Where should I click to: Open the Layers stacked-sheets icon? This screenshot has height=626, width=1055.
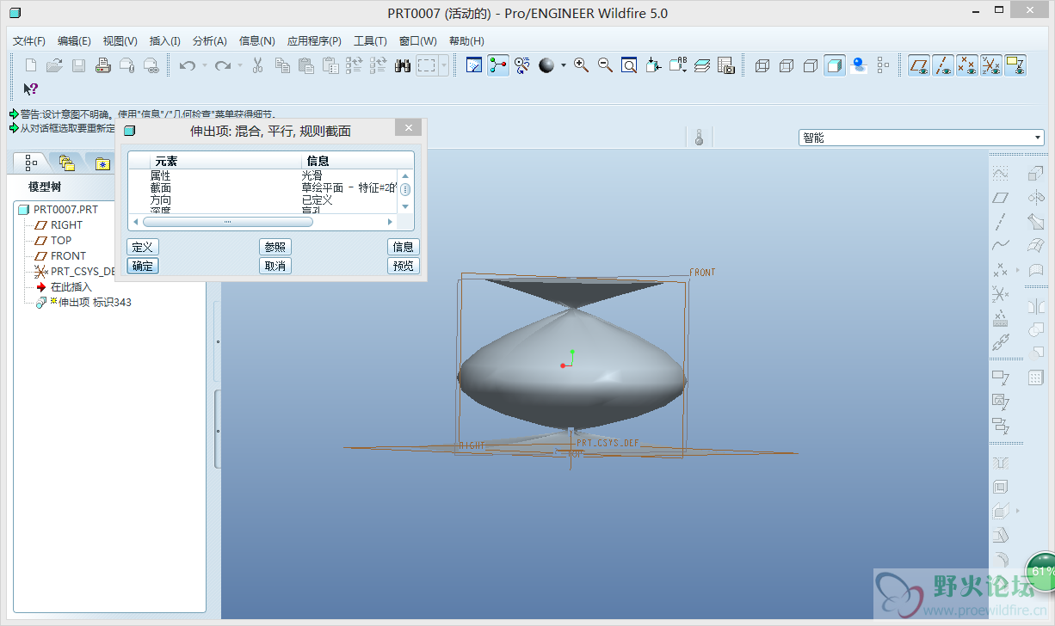coord(702,65)
